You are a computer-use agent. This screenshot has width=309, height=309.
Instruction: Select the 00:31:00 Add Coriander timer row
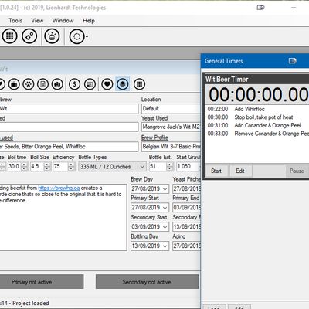coord(256,126)
